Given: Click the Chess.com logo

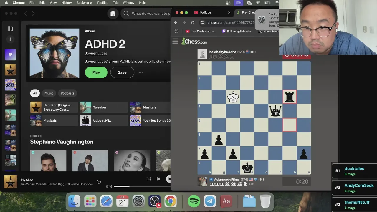Looking at the screenshot, I should point(194,41).
